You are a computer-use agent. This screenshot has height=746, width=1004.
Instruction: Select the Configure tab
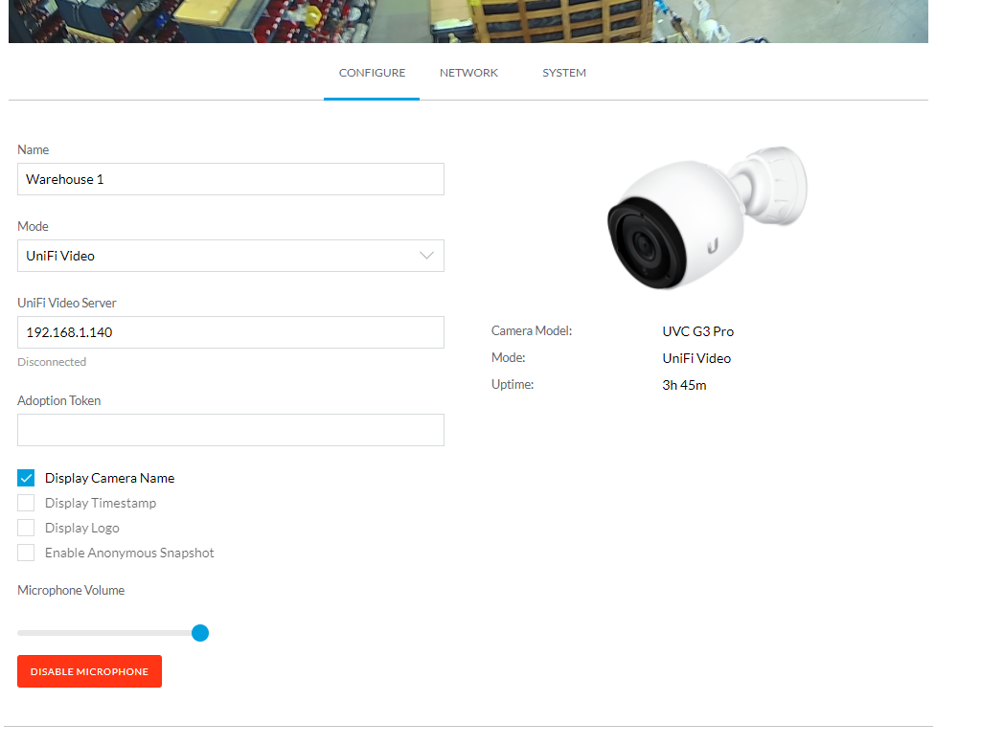tap(372, 73)
